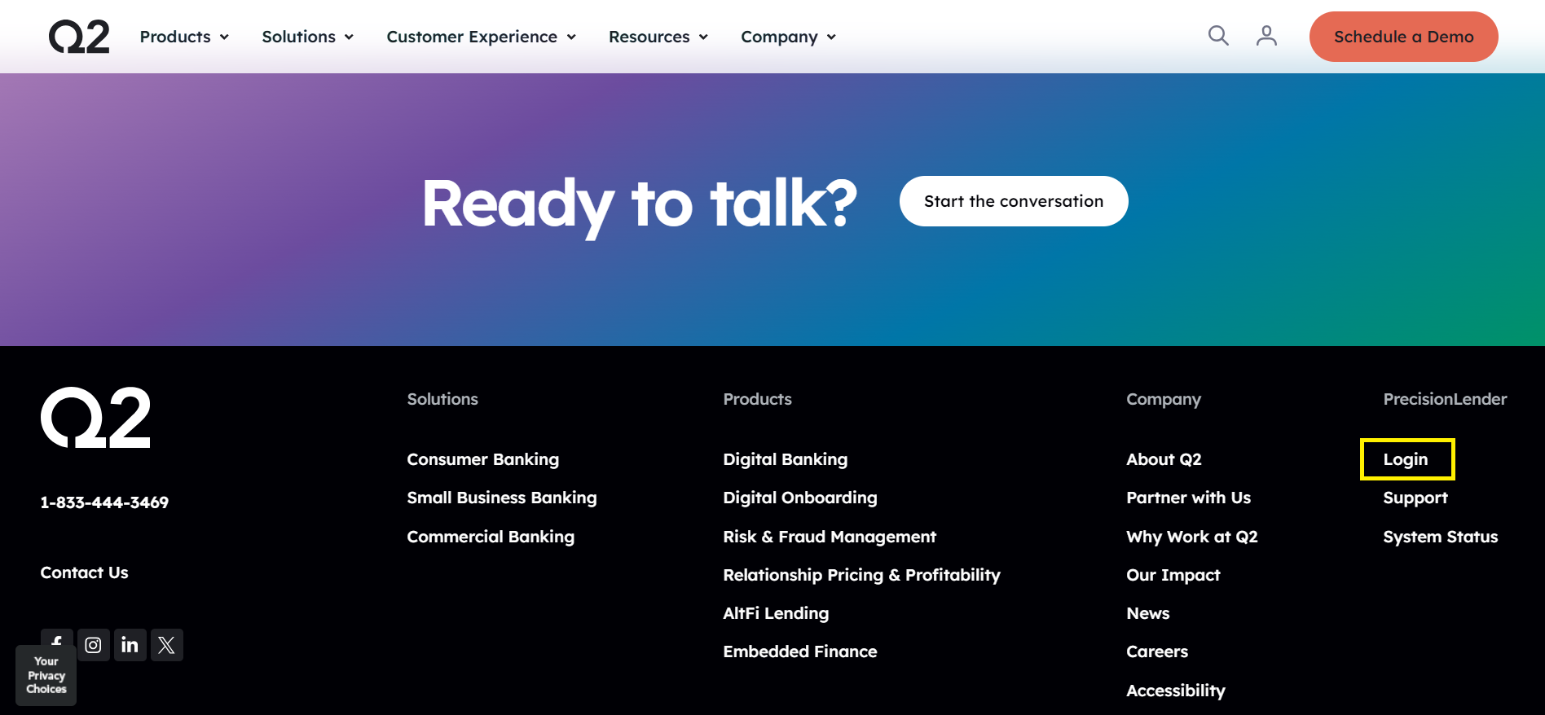The image size is (1545, 715).
Task: Click the large Q2 footer logo
Action: 96,418
